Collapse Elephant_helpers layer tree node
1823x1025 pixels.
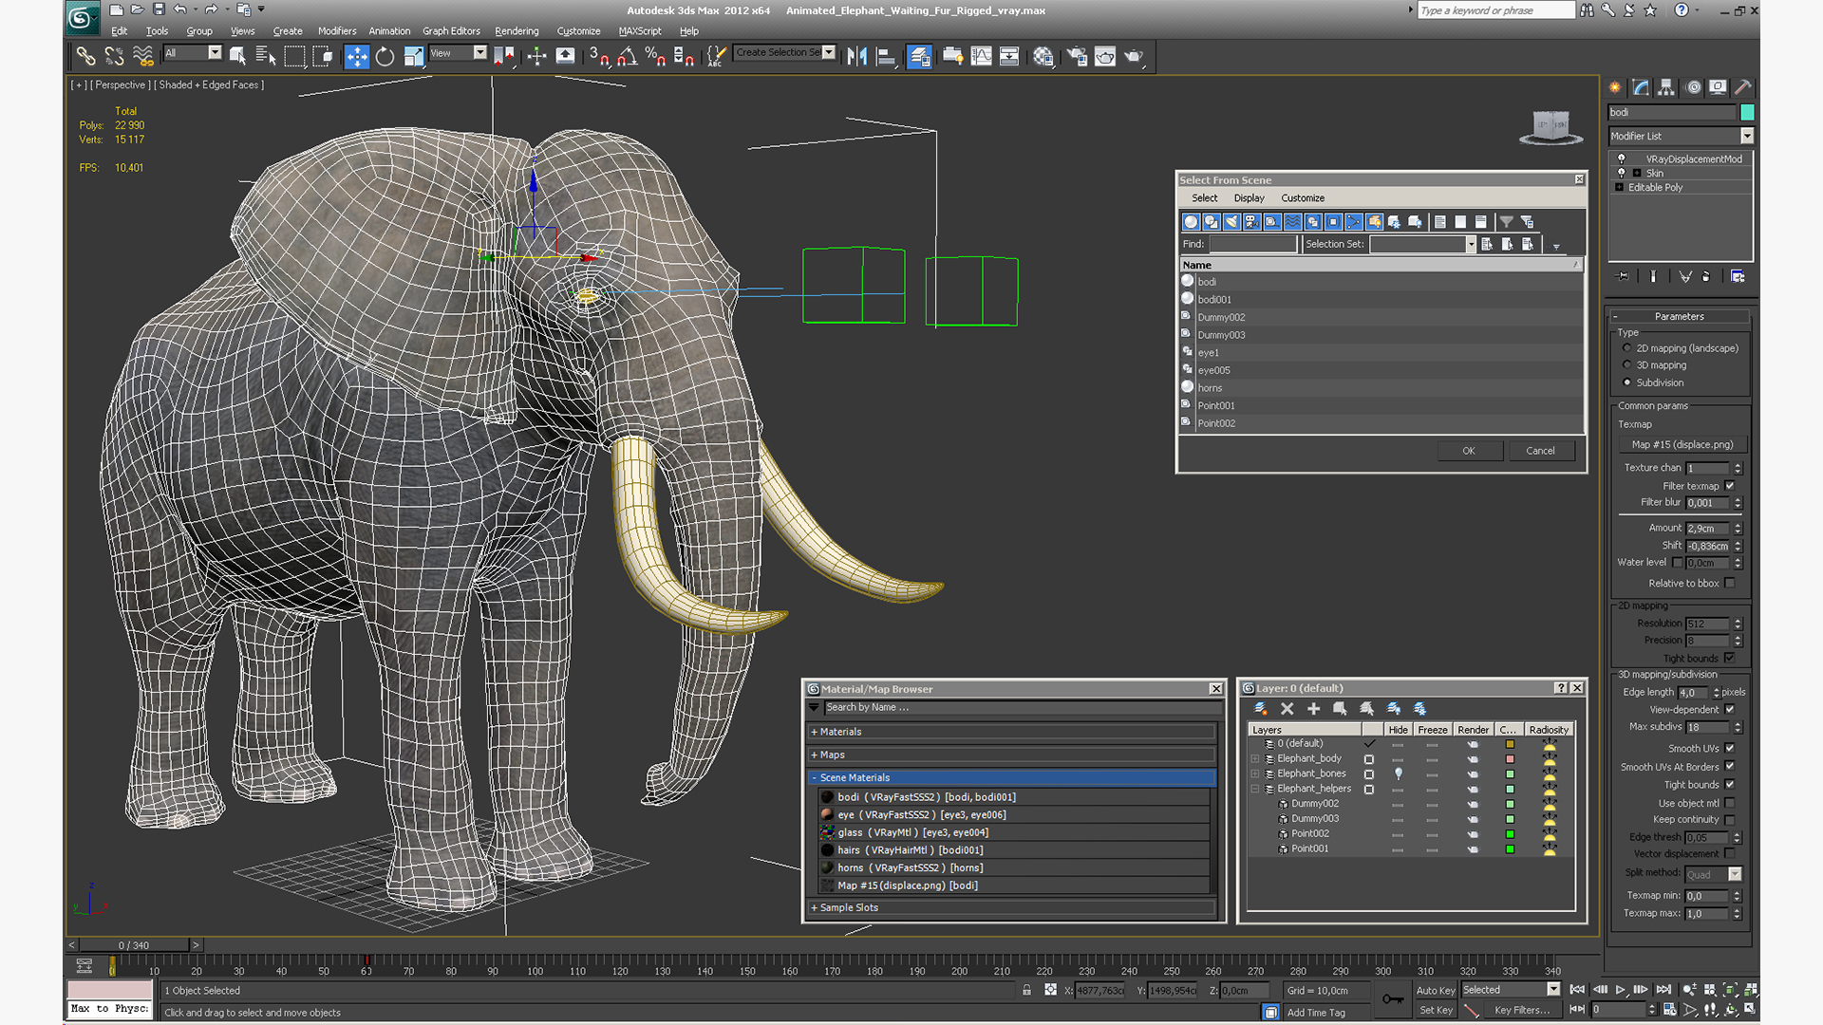click(x=1255, y=789)
